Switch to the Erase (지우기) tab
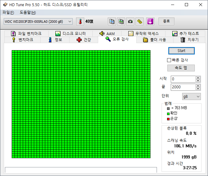The width and height of the screenshot is (208, 176). (x=189, y=40)
